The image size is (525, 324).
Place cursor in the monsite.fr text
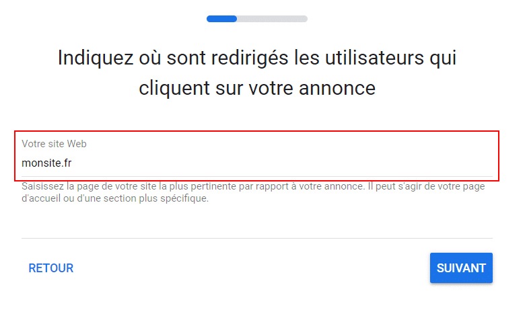click(x=46, y=163)
